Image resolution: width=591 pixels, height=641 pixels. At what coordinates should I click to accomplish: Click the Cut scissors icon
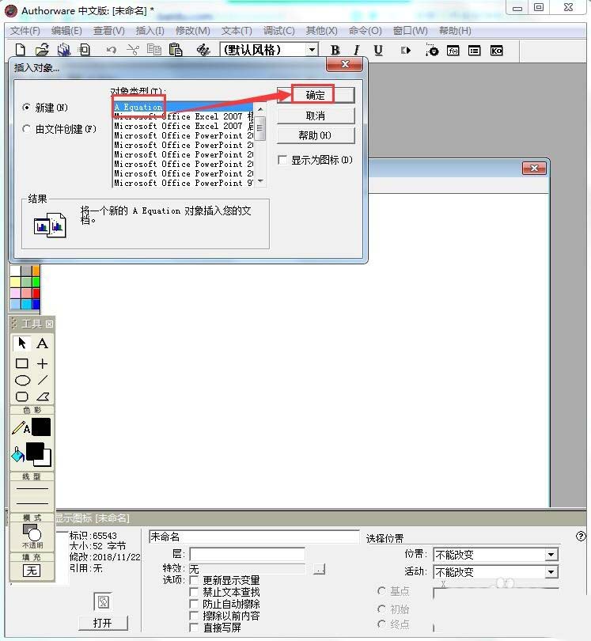click(132, 50)
